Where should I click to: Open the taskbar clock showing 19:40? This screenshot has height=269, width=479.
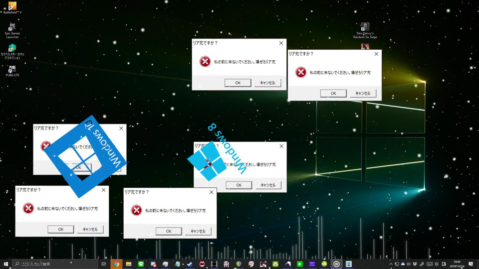[x=457, y=264]
